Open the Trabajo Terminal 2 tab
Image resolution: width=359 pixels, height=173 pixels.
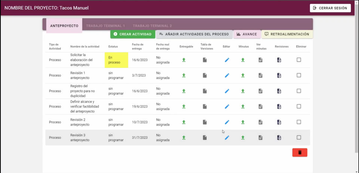152,26
